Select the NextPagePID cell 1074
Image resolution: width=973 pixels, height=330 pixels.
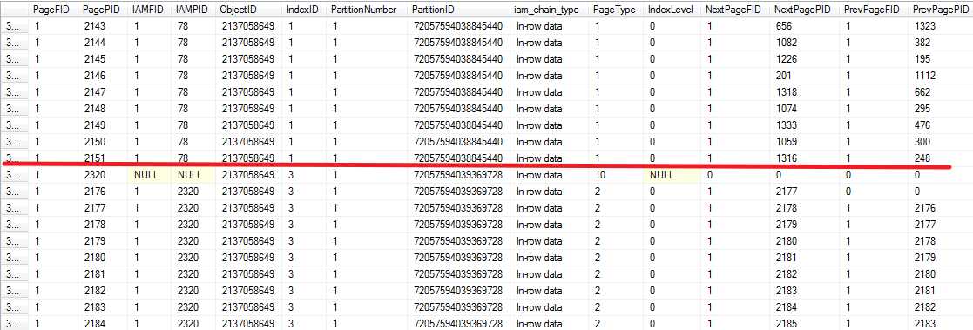(804, 109)
